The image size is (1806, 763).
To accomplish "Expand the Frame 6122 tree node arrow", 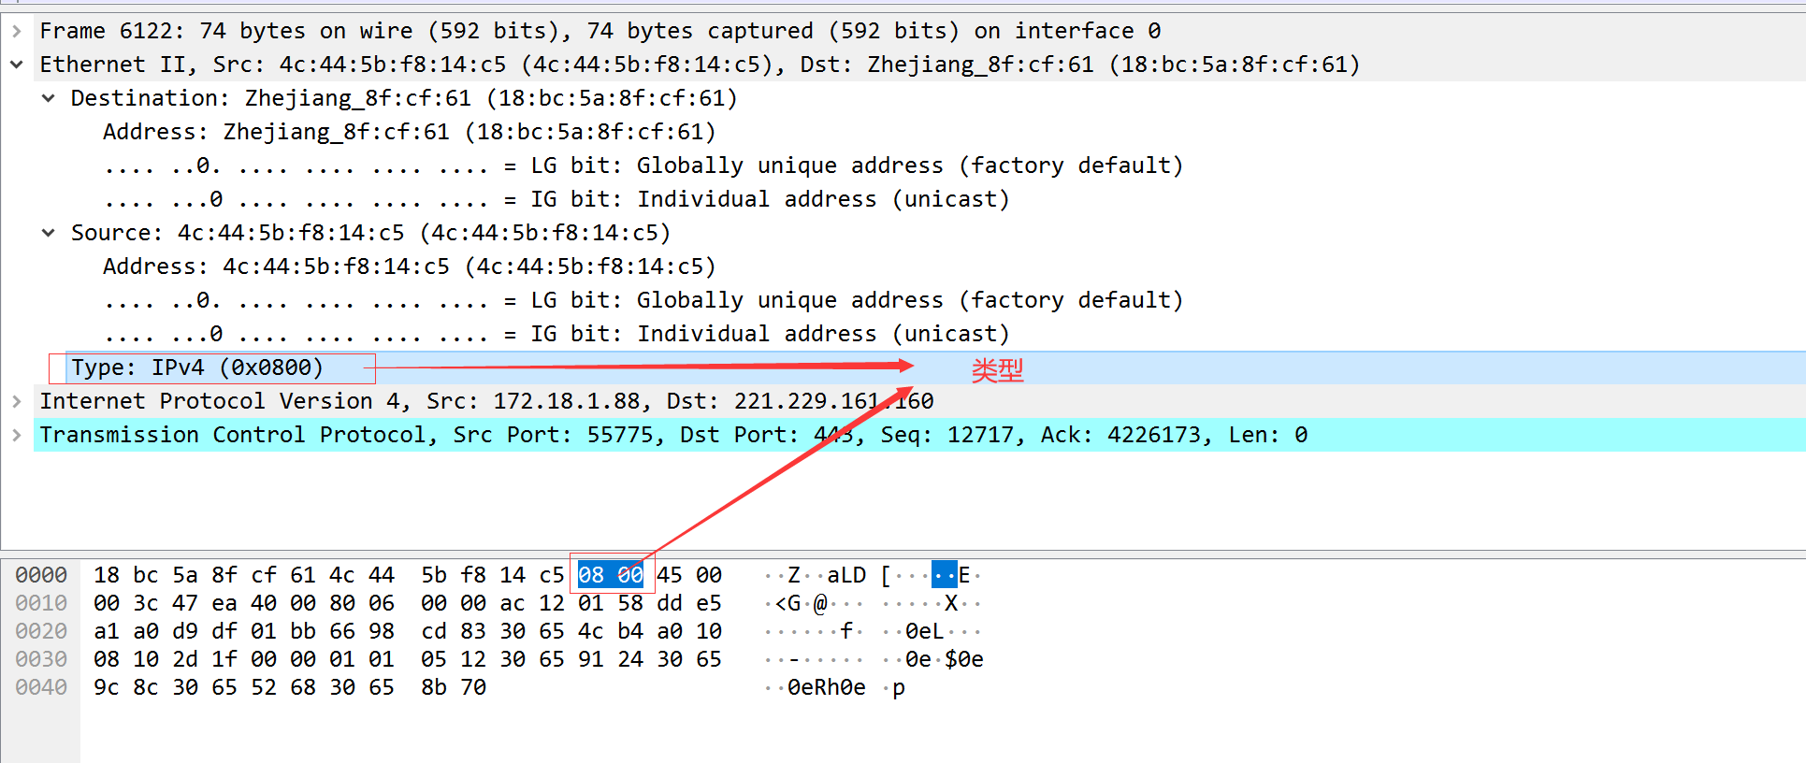I will [16, 31].
